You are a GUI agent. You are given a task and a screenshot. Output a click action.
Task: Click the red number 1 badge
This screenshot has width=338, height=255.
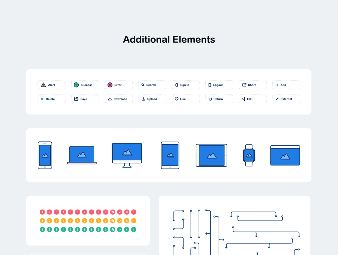(x=42, y=212)
